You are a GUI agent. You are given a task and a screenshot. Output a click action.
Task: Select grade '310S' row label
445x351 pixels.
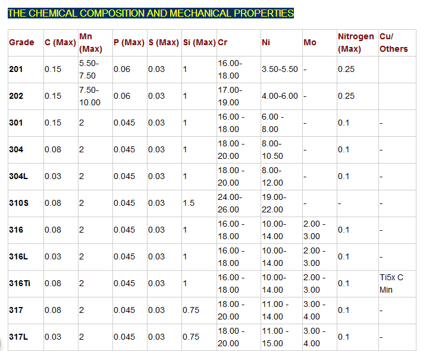[18, 203]
